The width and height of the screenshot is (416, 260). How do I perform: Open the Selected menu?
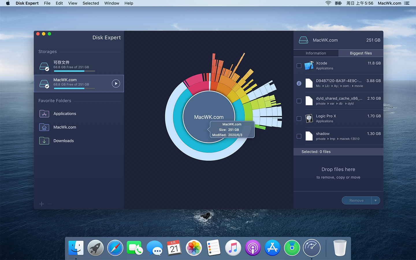pyautogui.click(x=91, y=3)
